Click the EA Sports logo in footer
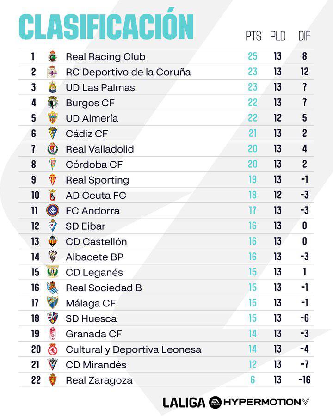This screenshot has width=333, height=416. (x=215, y=402)
